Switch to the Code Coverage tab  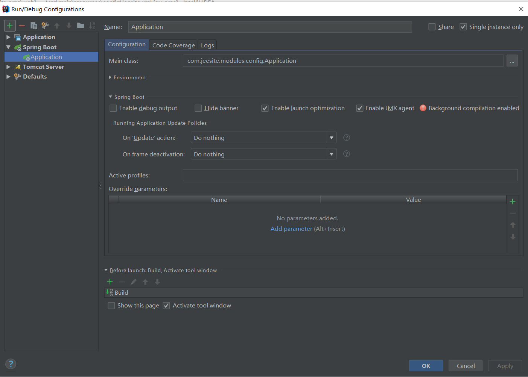pos(173,45)
